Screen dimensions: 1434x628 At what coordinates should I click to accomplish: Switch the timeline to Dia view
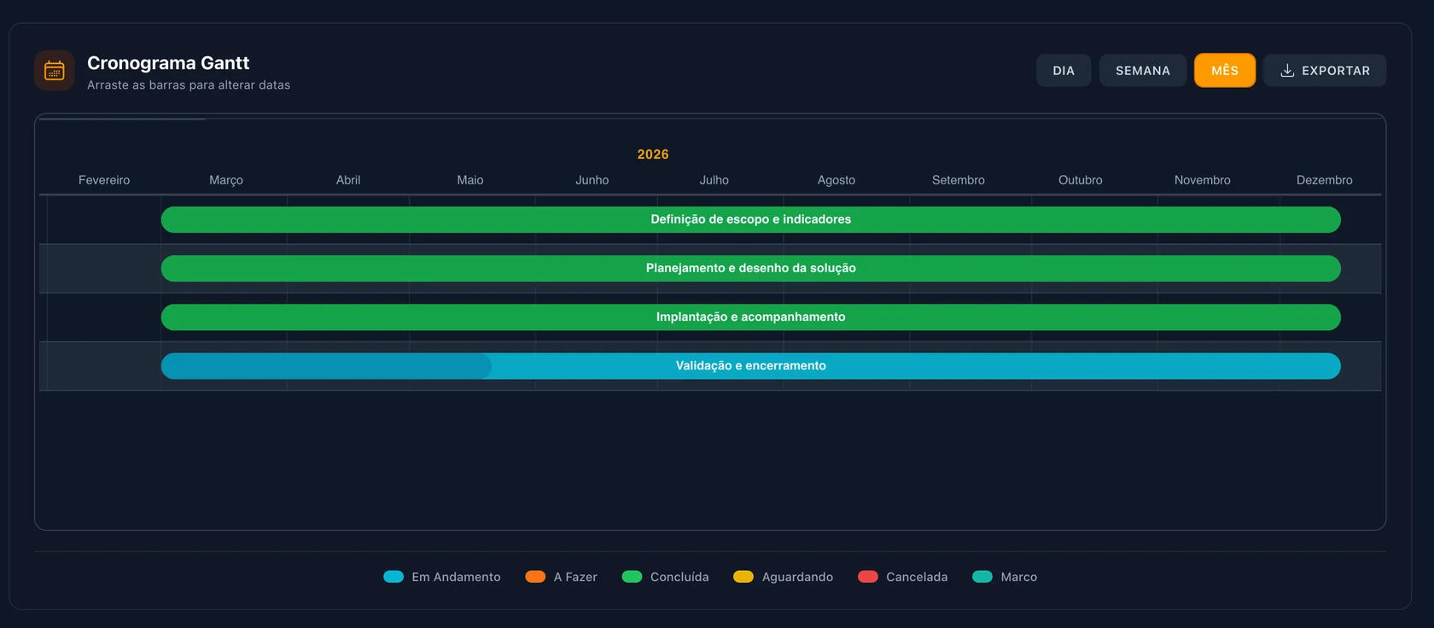pos(1064,71)
